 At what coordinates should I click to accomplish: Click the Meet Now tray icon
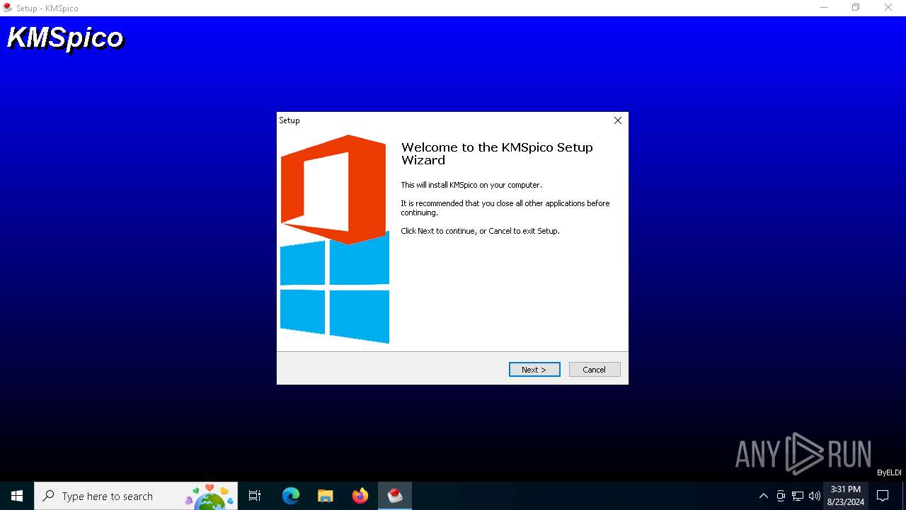(x=781, y=496)
